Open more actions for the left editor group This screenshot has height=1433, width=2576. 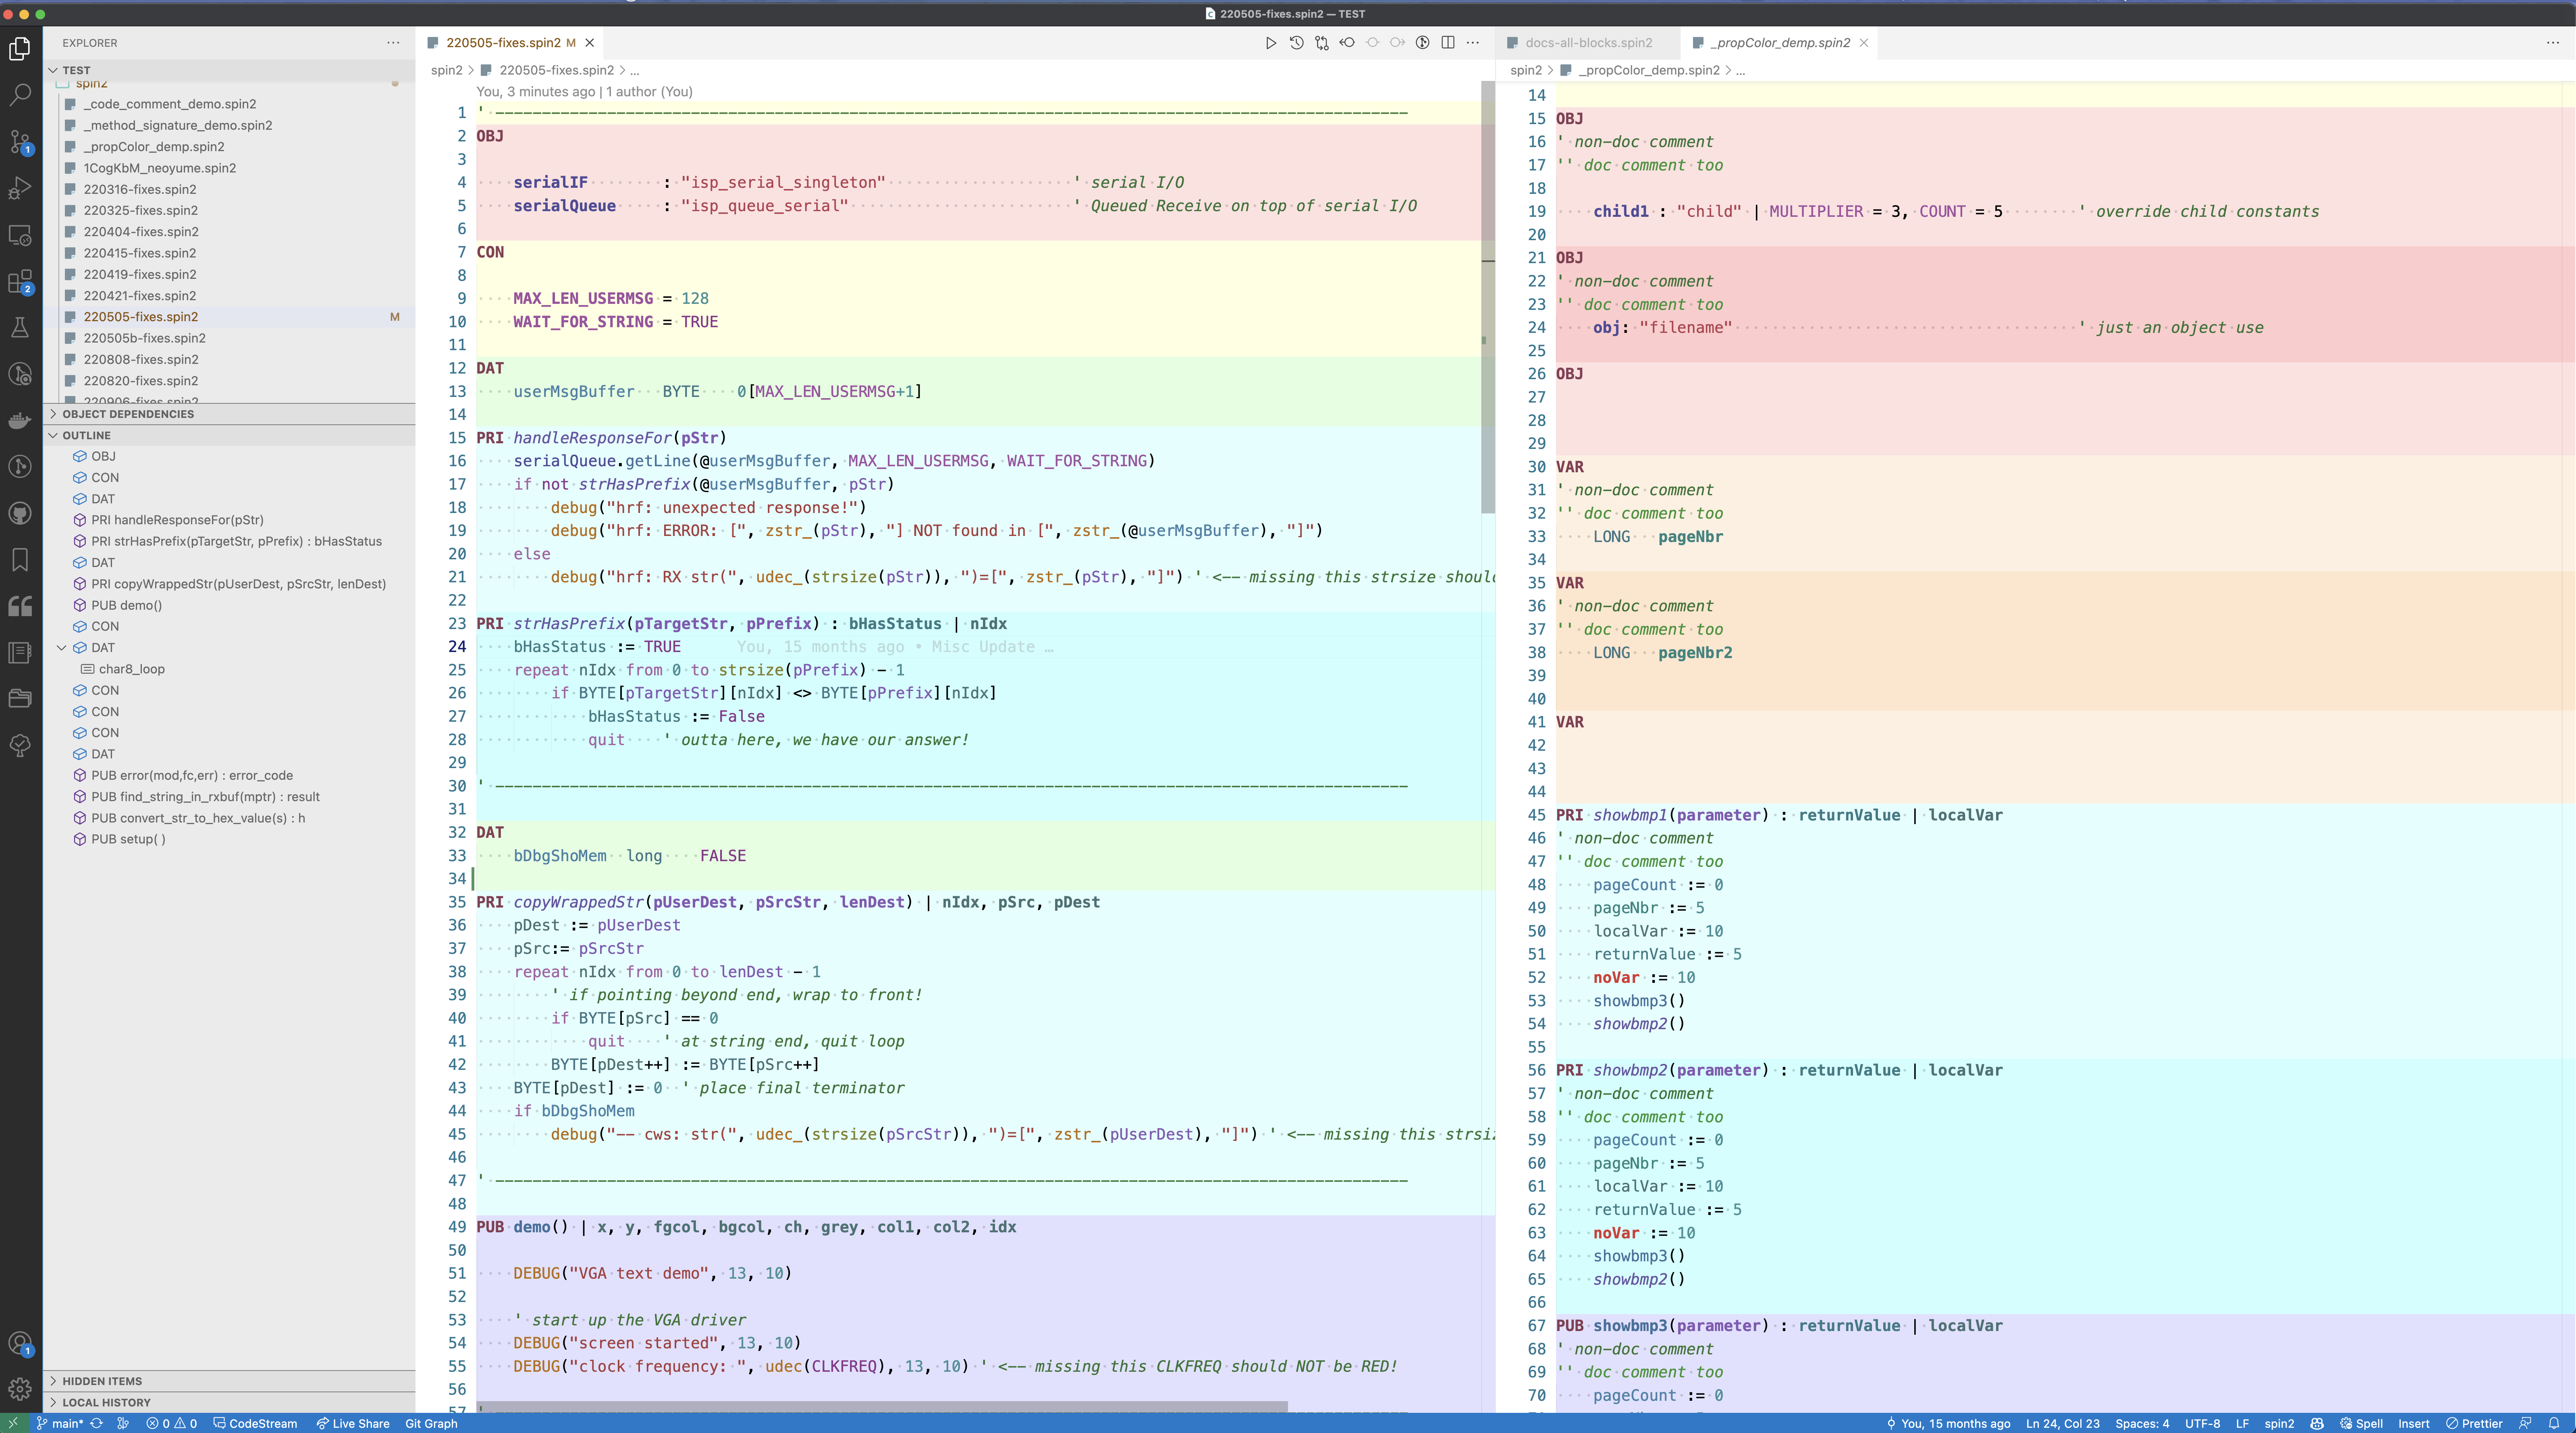pos(1473,43)
